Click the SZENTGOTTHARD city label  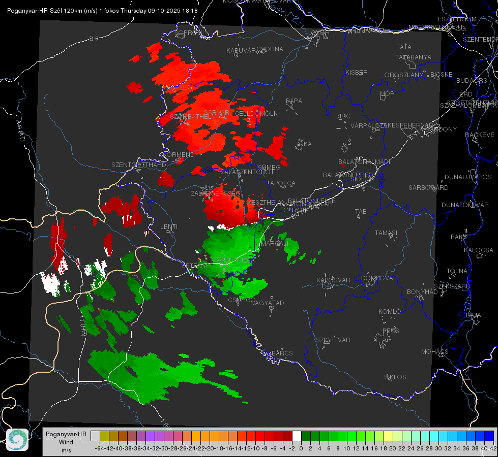[139, 165]
